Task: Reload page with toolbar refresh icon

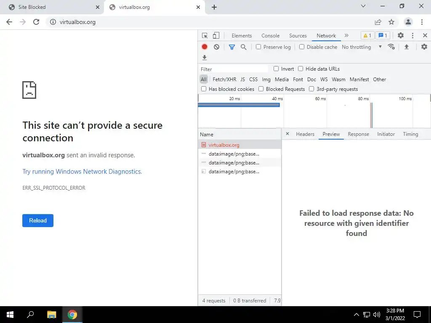Action: (36, 22)
